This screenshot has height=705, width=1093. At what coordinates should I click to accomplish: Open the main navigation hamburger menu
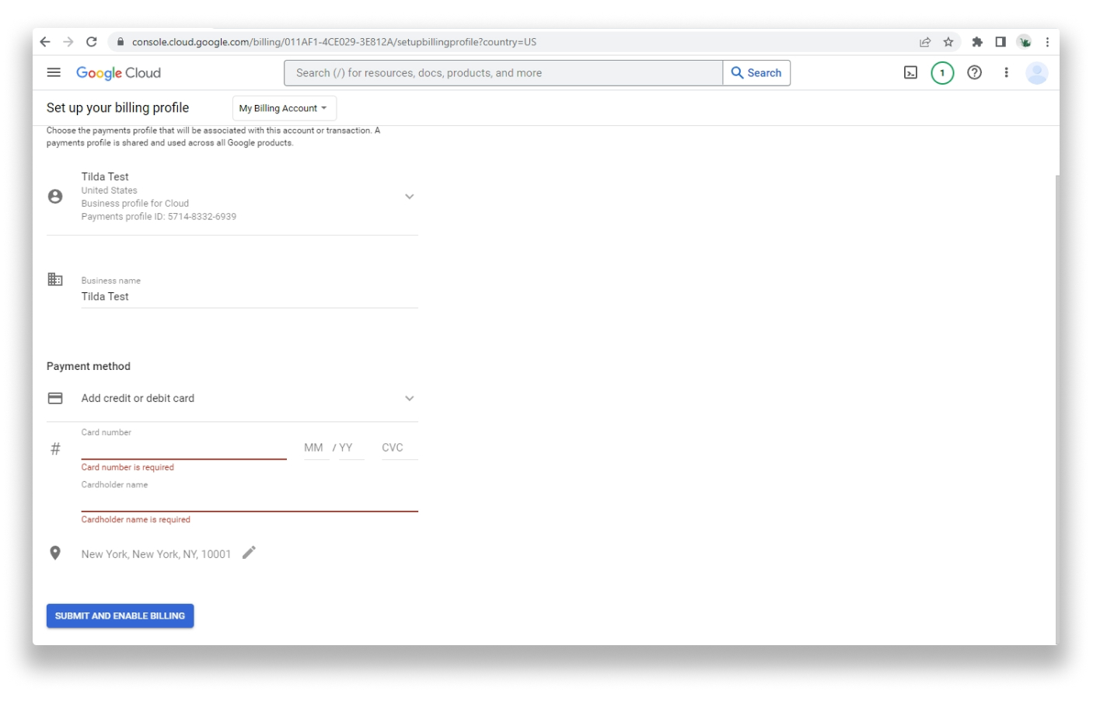[54, 72]
